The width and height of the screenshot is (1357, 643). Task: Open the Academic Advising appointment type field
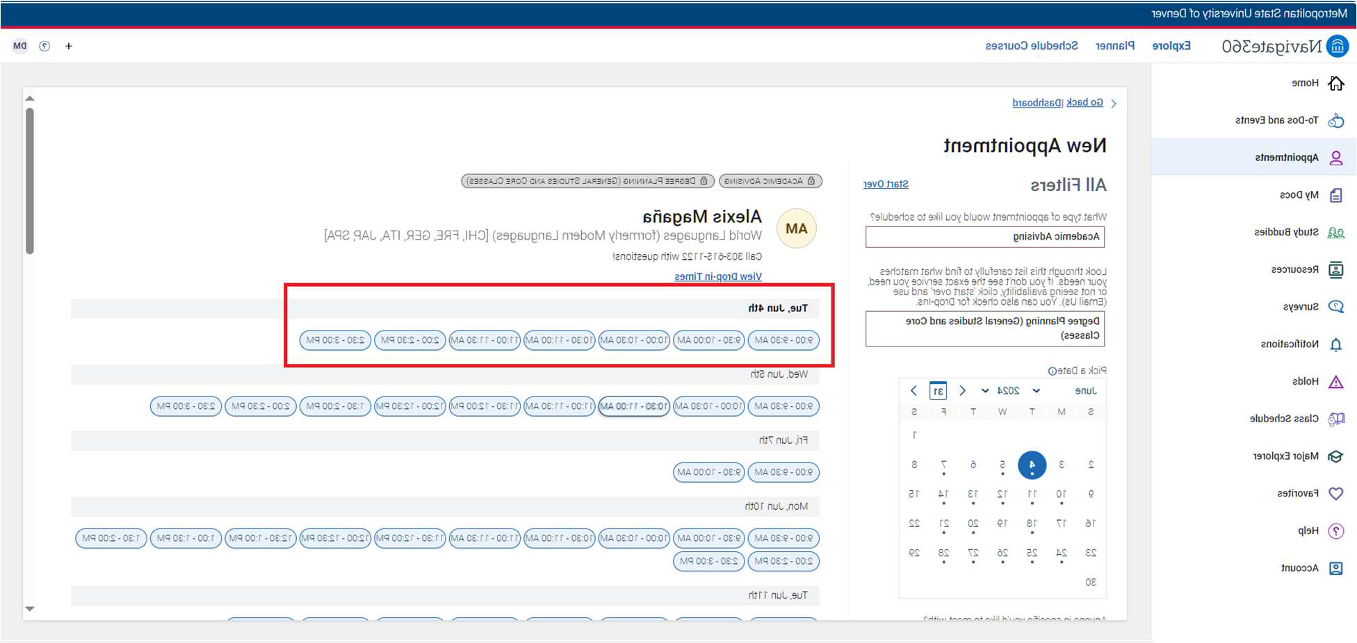pos(985,237)
